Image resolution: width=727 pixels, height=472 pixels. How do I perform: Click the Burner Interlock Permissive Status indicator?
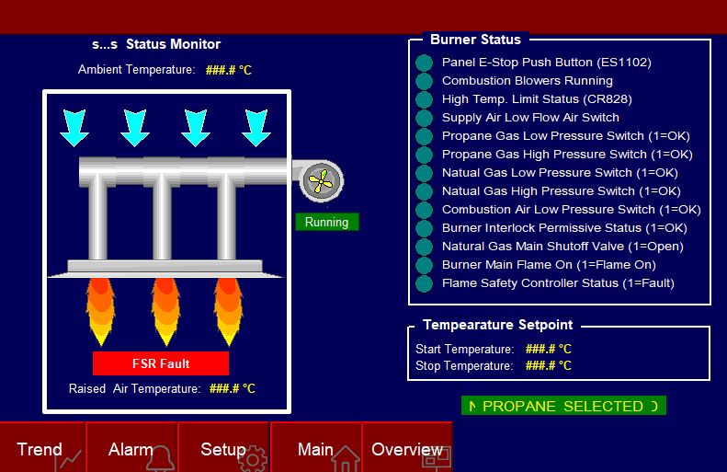[x=424, y=228]
